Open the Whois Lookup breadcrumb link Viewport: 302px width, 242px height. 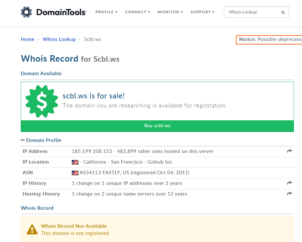(x=59, y=39)
